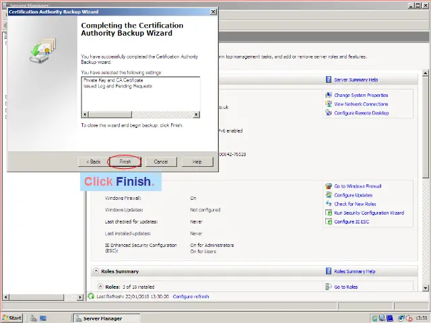
Task: Collapse the Roles Summary section
Action: 96,272
